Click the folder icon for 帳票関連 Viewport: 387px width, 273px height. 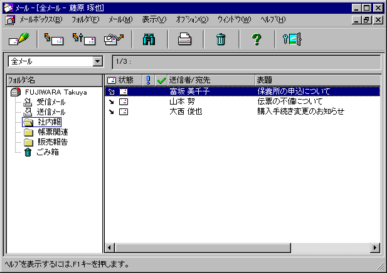tap(28, 132)
